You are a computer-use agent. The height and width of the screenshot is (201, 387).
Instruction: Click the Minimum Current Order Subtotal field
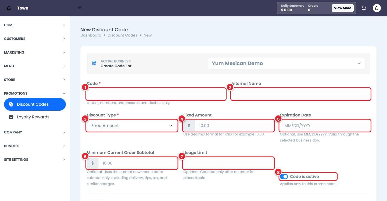132,163
